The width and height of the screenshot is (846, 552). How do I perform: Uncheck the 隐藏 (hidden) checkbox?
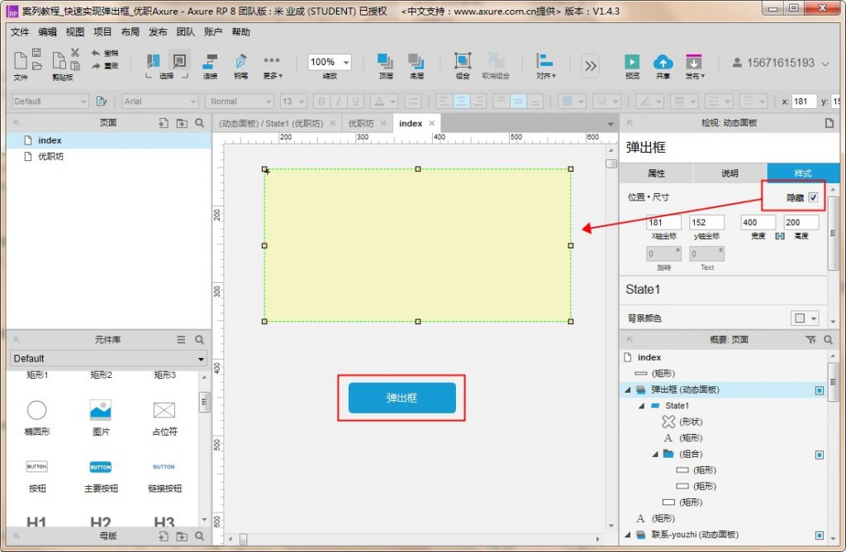[814, 198]
